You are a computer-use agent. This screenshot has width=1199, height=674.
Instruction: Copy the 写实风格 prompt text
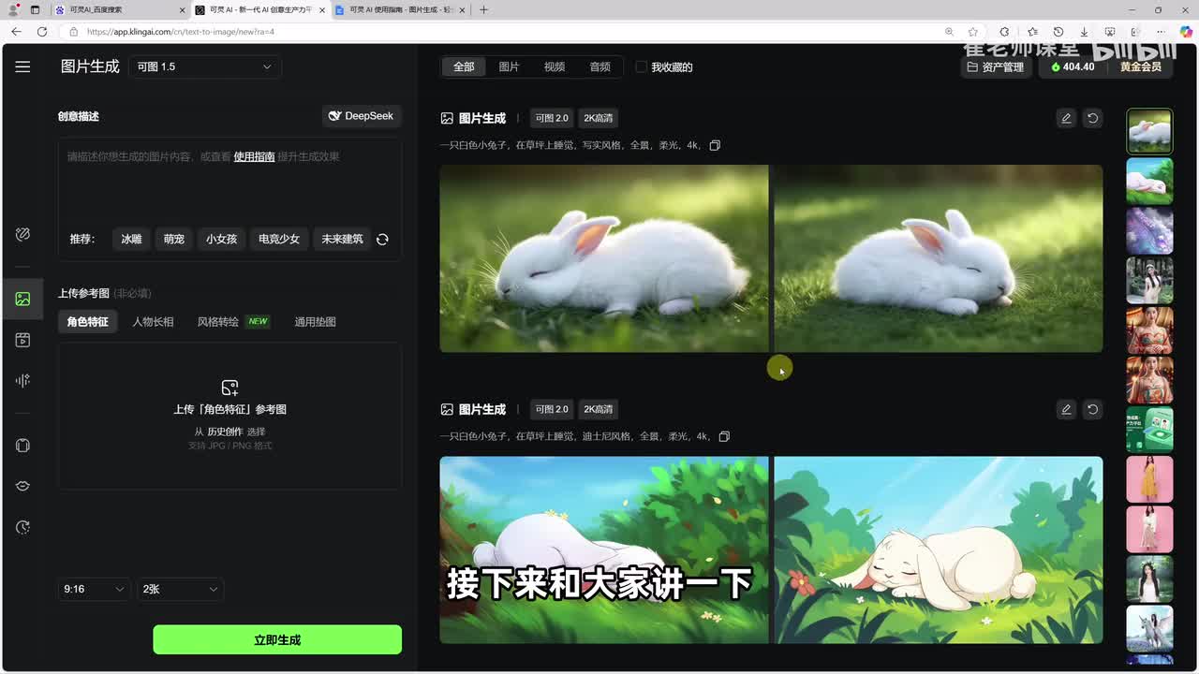click(x=715, y=145)
